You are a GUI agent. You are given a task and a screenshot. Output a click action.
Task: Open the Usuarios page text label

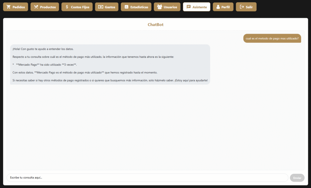(x=170, y=7)
